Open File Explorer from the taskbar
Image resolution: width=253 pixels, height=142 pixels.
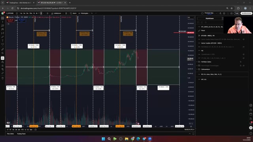point(126,139)
